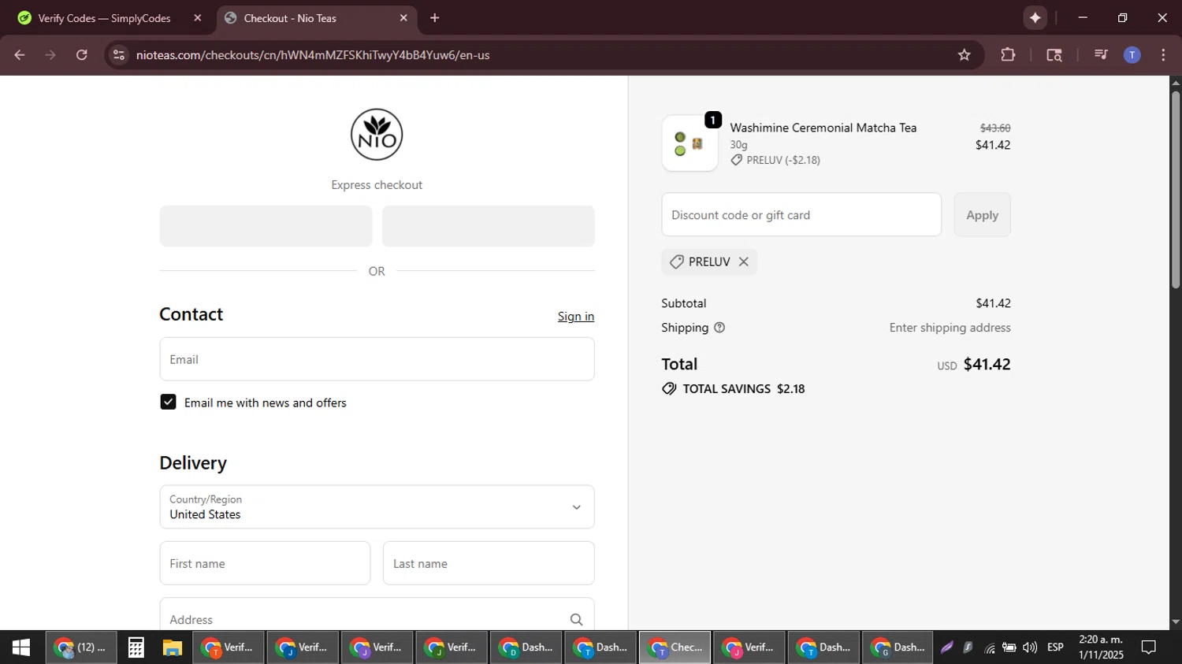Screen dimensions: 1182x664
Task: Click the Washimine Matcha Tea product thumbnail
Action: [x=689, y=143]
